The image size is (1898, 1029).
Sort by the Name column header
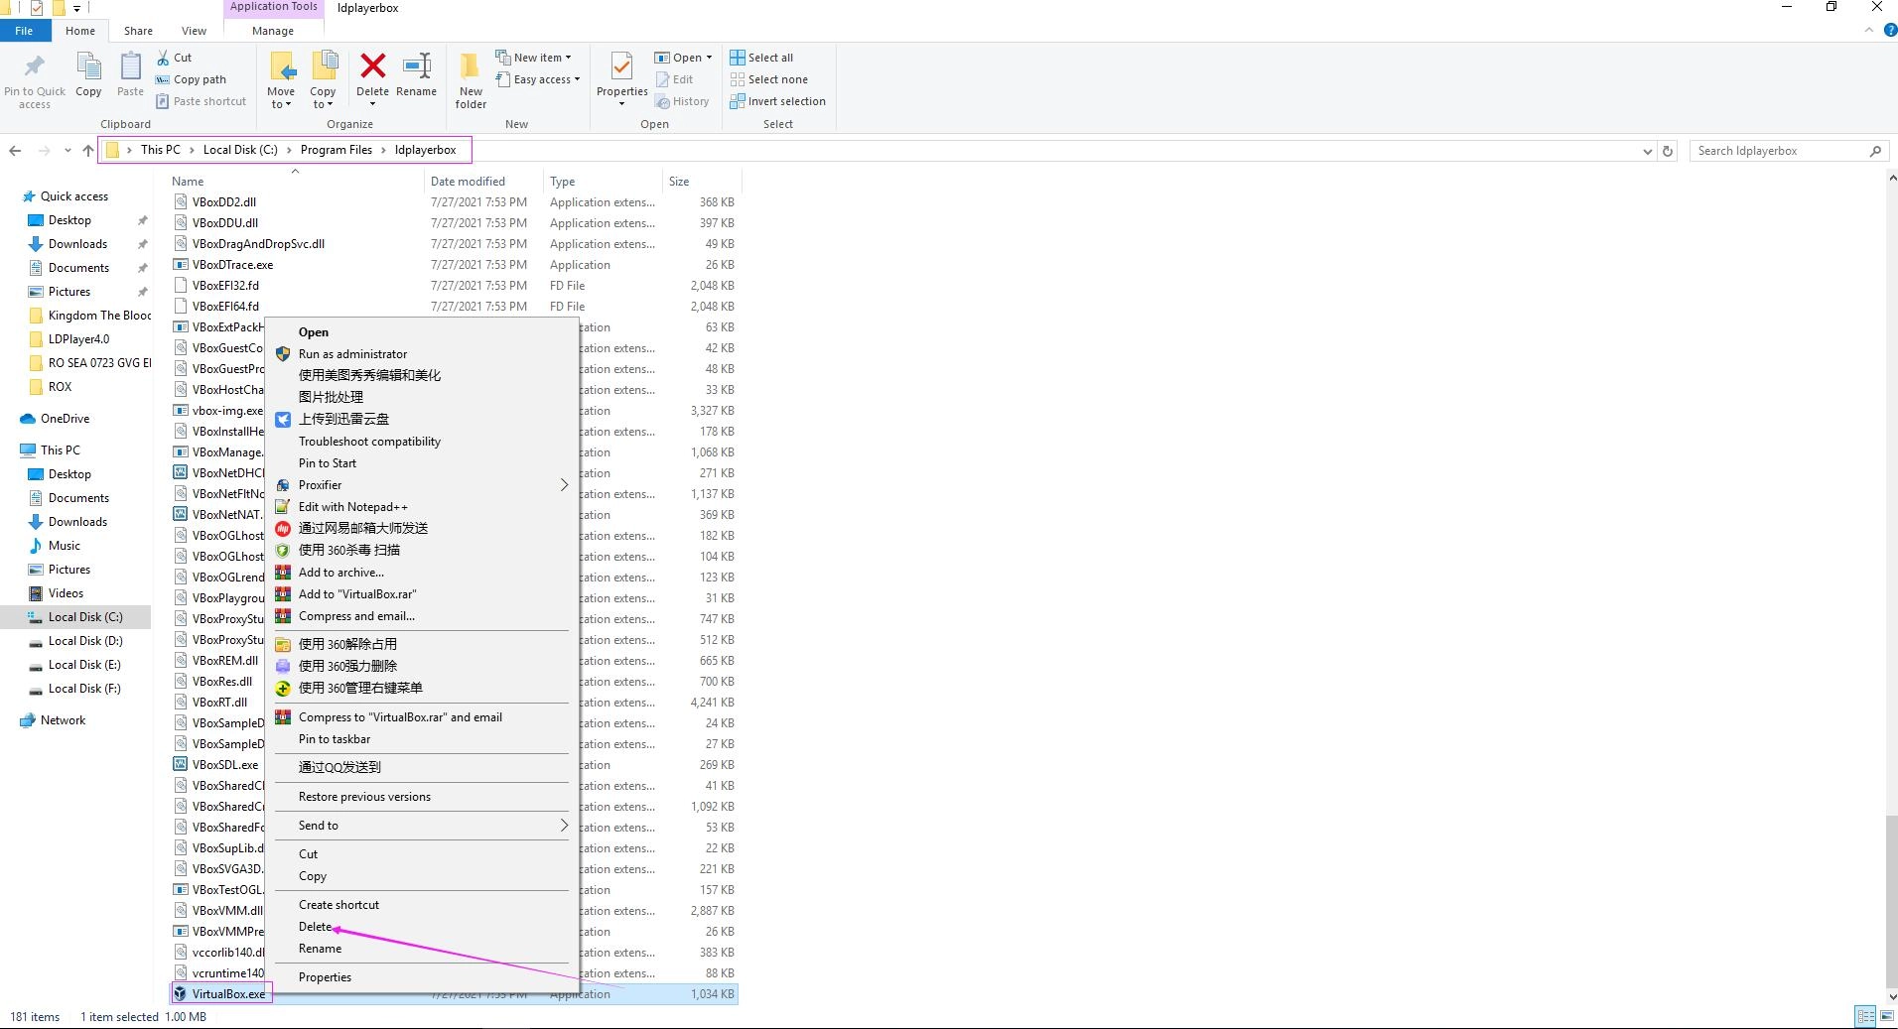point(295,182)
